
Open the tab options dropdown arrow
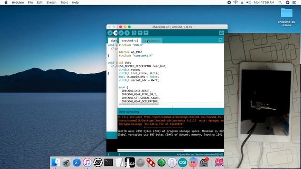click(221, 40)
